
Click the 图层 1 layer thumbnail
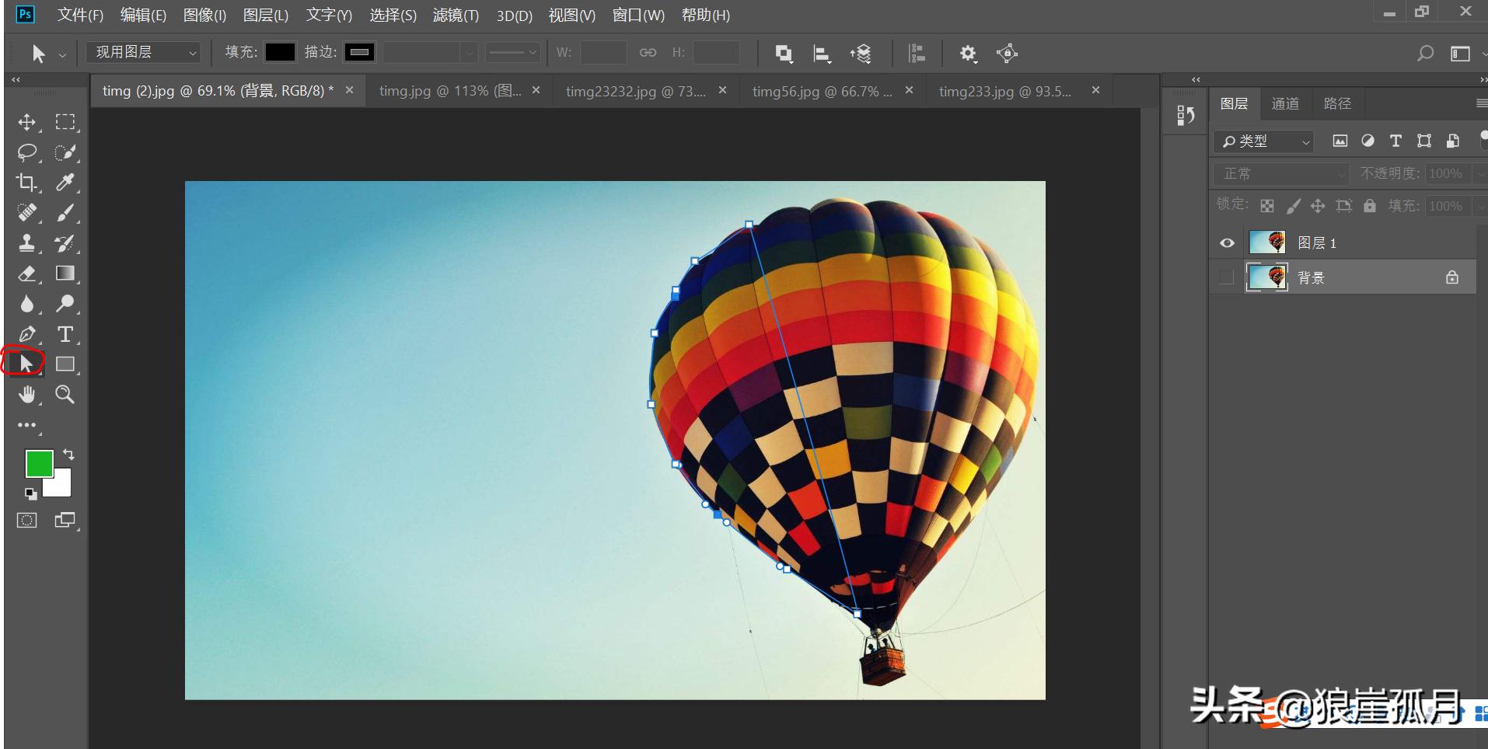pyautogui.click(x=1269, y=242)
